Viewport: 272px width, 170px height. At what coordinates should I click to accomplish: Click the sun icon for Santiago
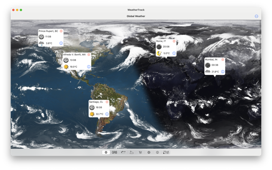click(92, 114)
